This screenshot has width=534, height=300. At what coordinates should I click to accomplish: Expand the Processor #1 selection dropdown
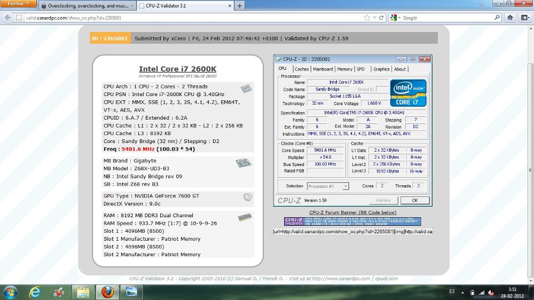click(x=345, y=186)
